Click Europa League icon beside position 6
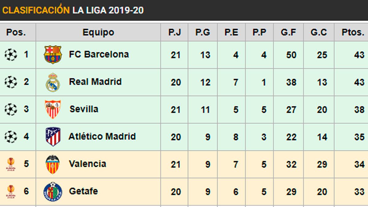The height and width of the screenshot is (207, 368). pyautogui.click(x=11, y=191)
